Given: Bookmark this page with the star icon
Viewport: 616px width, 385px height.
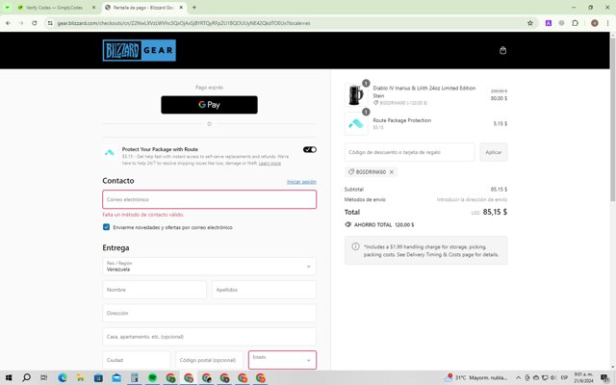Looking at the screenshot, I should pos(530,23).
